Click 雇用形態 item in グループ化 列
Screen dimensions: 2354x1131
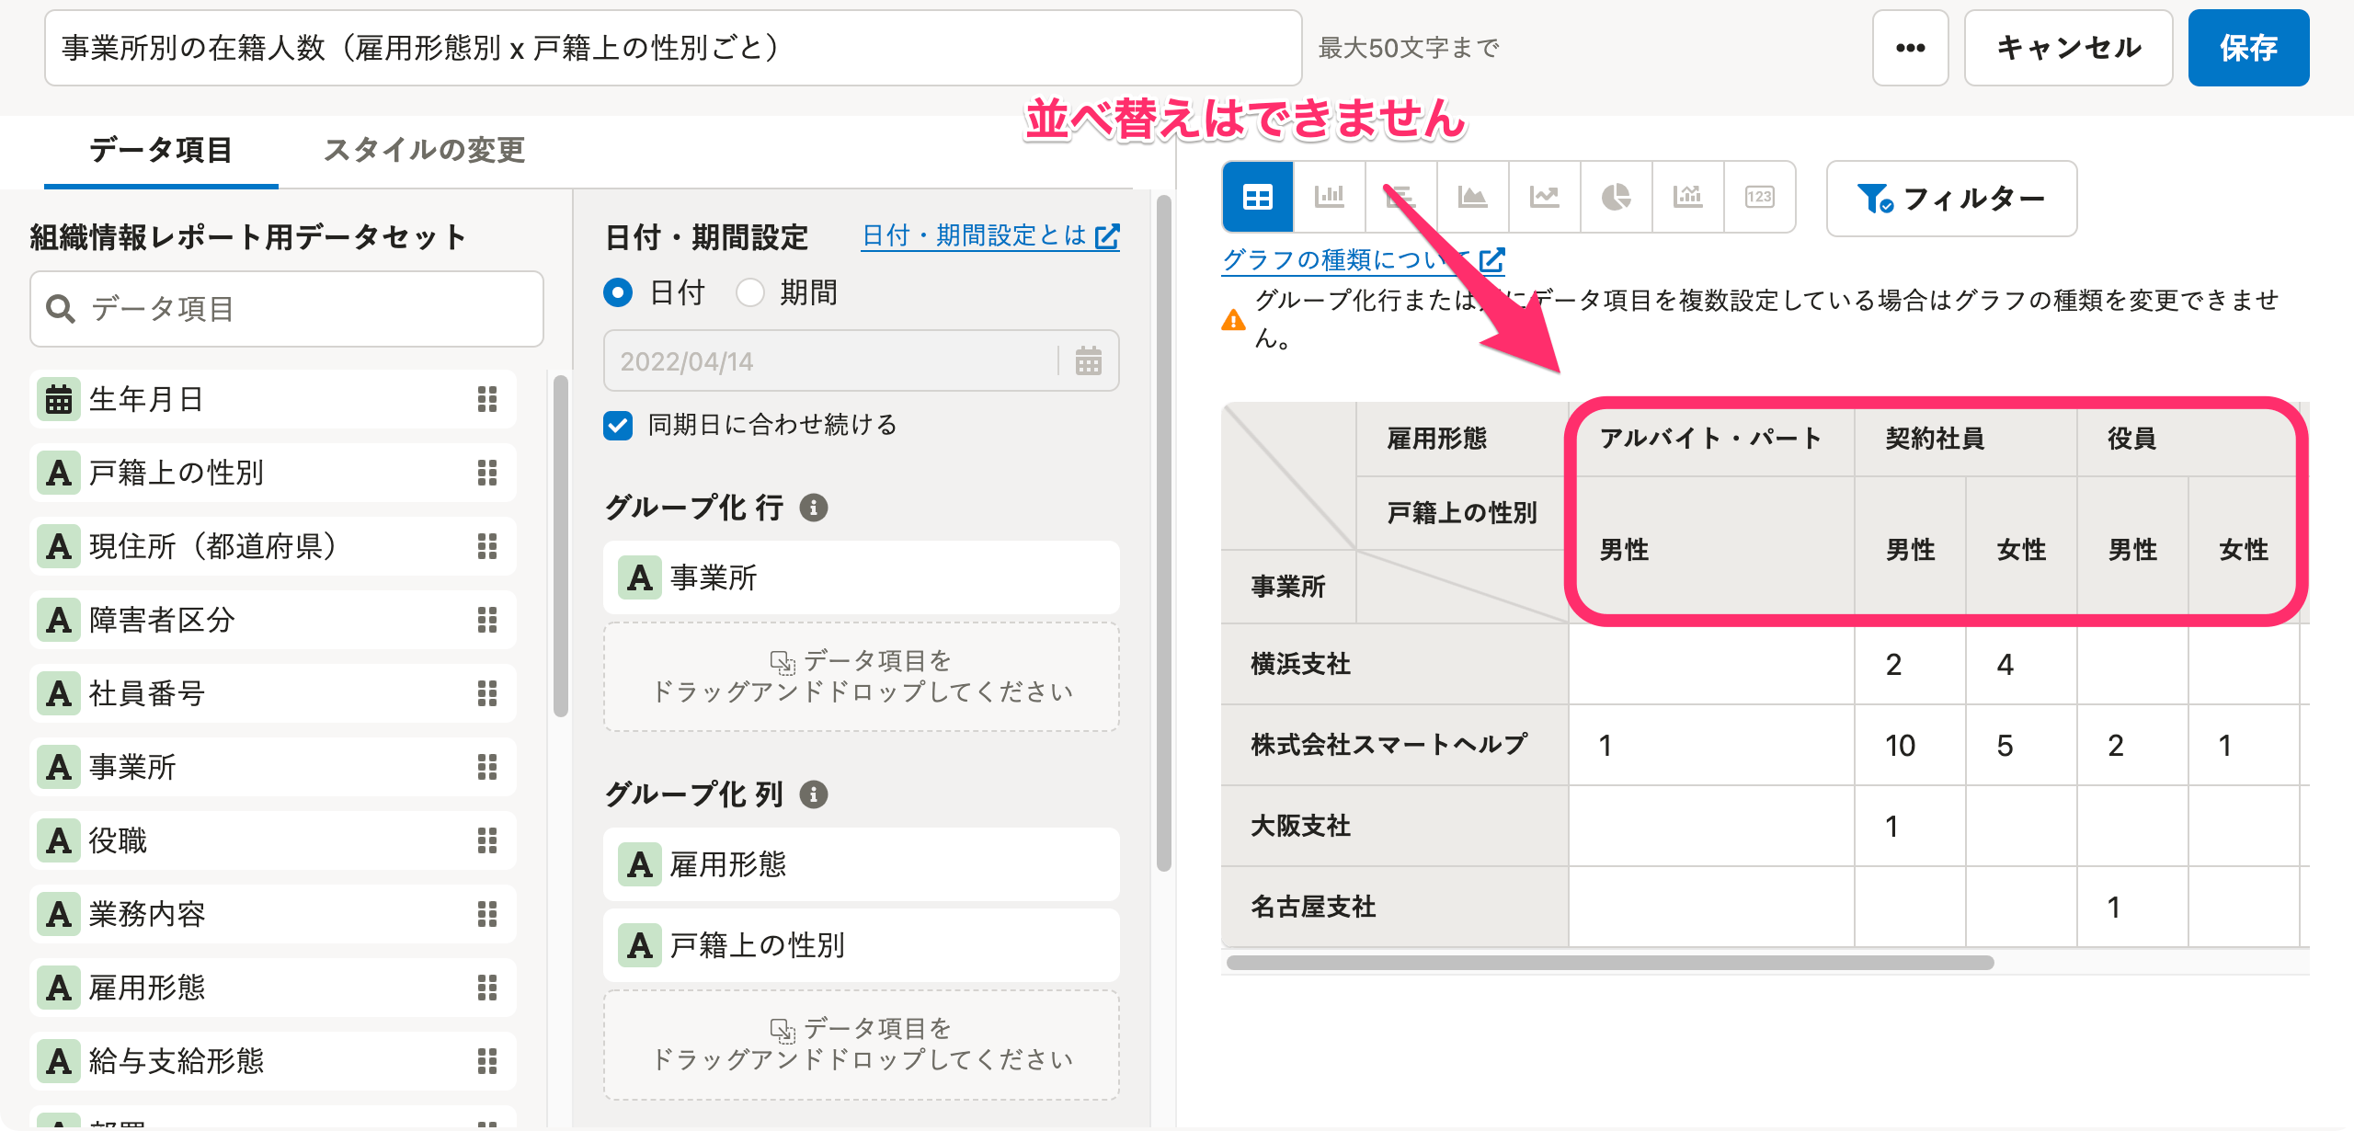(861, 864)
